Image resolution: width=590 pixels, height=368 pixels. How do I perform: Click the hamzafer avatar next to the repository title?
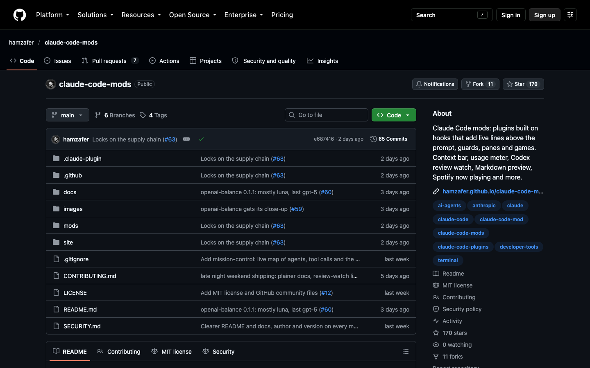pyautogui.click(x=51, y=84)
